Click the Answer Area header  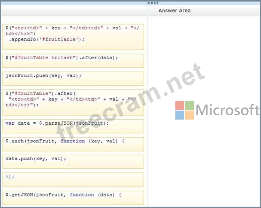(175, 10)
